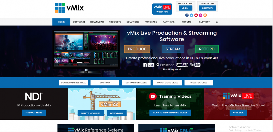Click WATCH DEMO VIDEO
Image resolution: width=273 pixels, height=132 pixels.
167,83
